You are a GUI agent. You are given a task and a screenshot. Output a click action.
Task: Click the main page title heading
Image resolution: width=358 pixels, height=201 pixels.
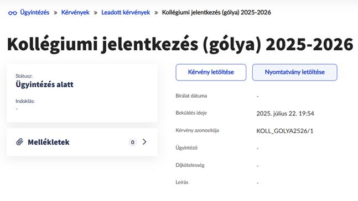pos(180,44)
